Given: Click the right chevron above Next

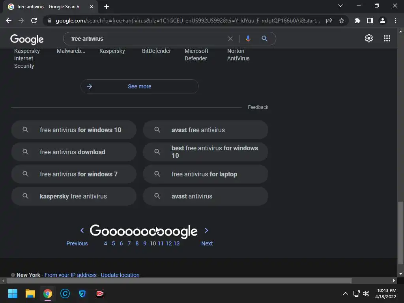Looking at the screenshot, I should [x=206, y=230].
